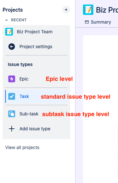
Task: Click the Biz Pro page title heading
Action: point(107,10)
